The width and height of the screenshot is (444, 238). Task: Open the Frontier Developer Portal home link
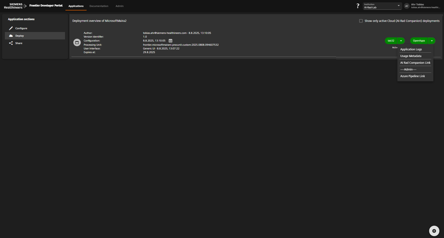tap(46, 5)
